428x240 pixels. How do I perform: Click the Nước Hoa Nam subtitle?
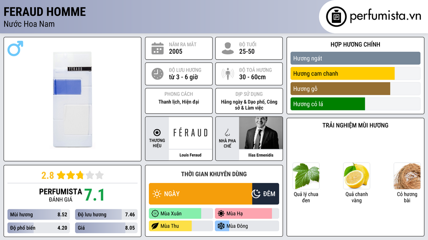(x=29, y=24)
